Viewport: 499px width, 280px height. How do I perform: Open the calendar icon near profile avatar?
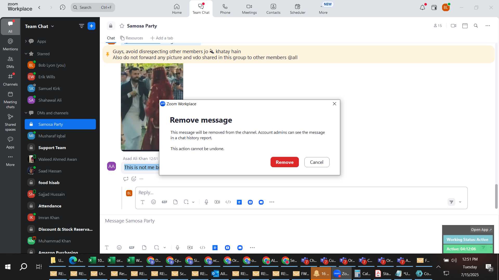click(x=434, y=8)
